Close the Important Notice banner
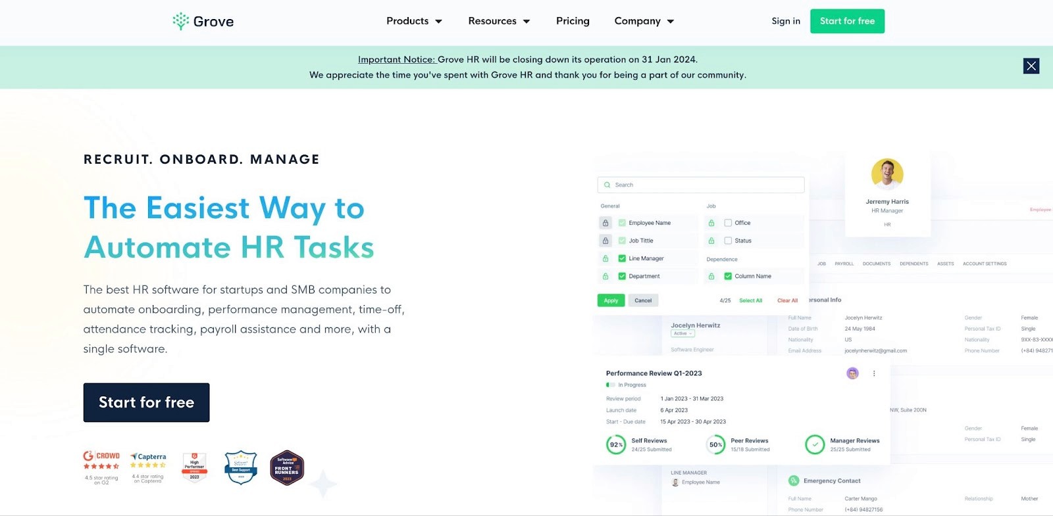The height and width of the screenshot is (516, 1053). click(1031, 66)
